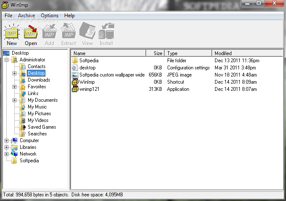Sort the list by Modified column header
Viewport: 286px width, 201px height.
(247, 53)
